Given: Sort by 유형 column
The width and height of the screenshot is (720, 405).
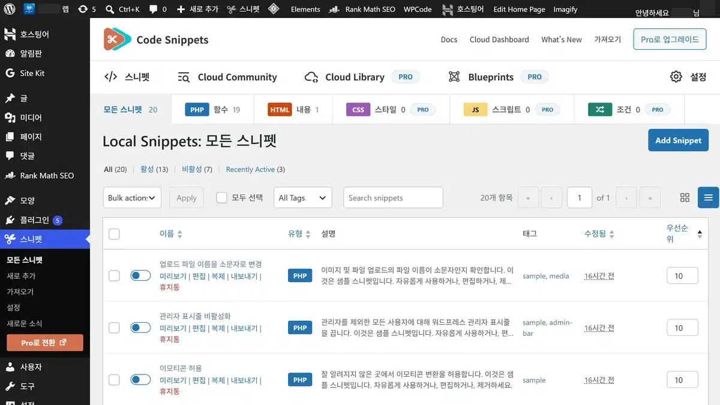Looking at the screenshot, I should pyautogui.click(x=299, y=234).
